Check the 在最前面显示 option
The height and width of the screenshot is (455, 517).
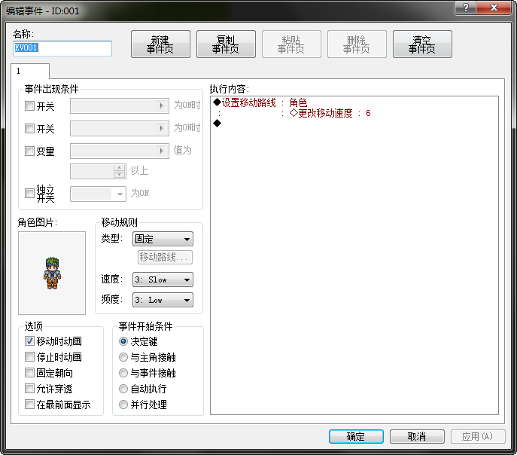(29, 405)
